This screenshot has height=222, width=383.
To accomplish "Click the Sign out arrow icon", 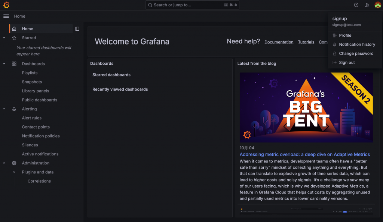I will 335,63.
